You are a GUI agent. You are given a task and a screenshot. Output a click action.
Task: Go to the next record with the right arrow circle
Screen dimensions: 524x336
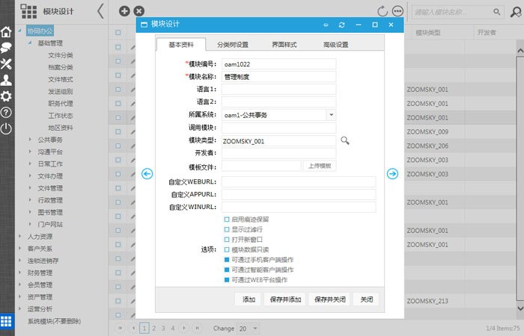click(x=393, y=174)
